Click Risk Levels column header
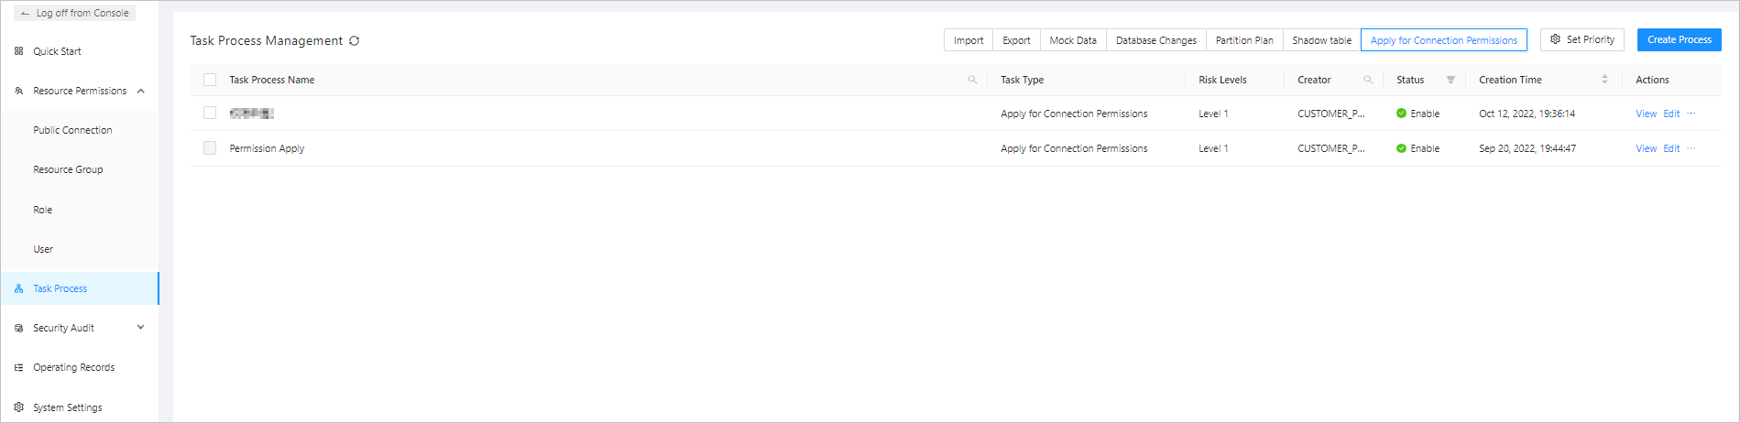The height and width of the screenshot is (423, 1740). coord(1222,80)
